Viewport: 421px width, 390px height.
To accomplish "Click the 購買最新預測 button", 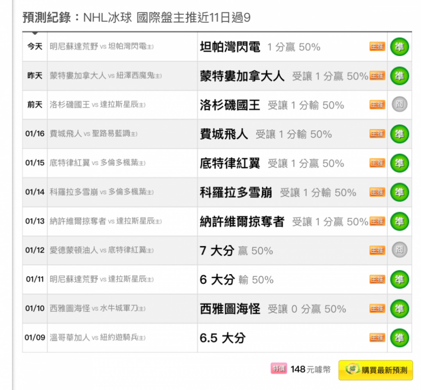I will click(x=375, y=370).
